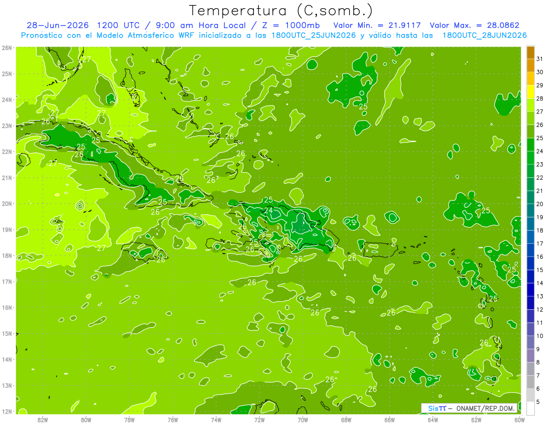
Task: Pick the yellow legend swatch above 28
Action: [530, 92]
